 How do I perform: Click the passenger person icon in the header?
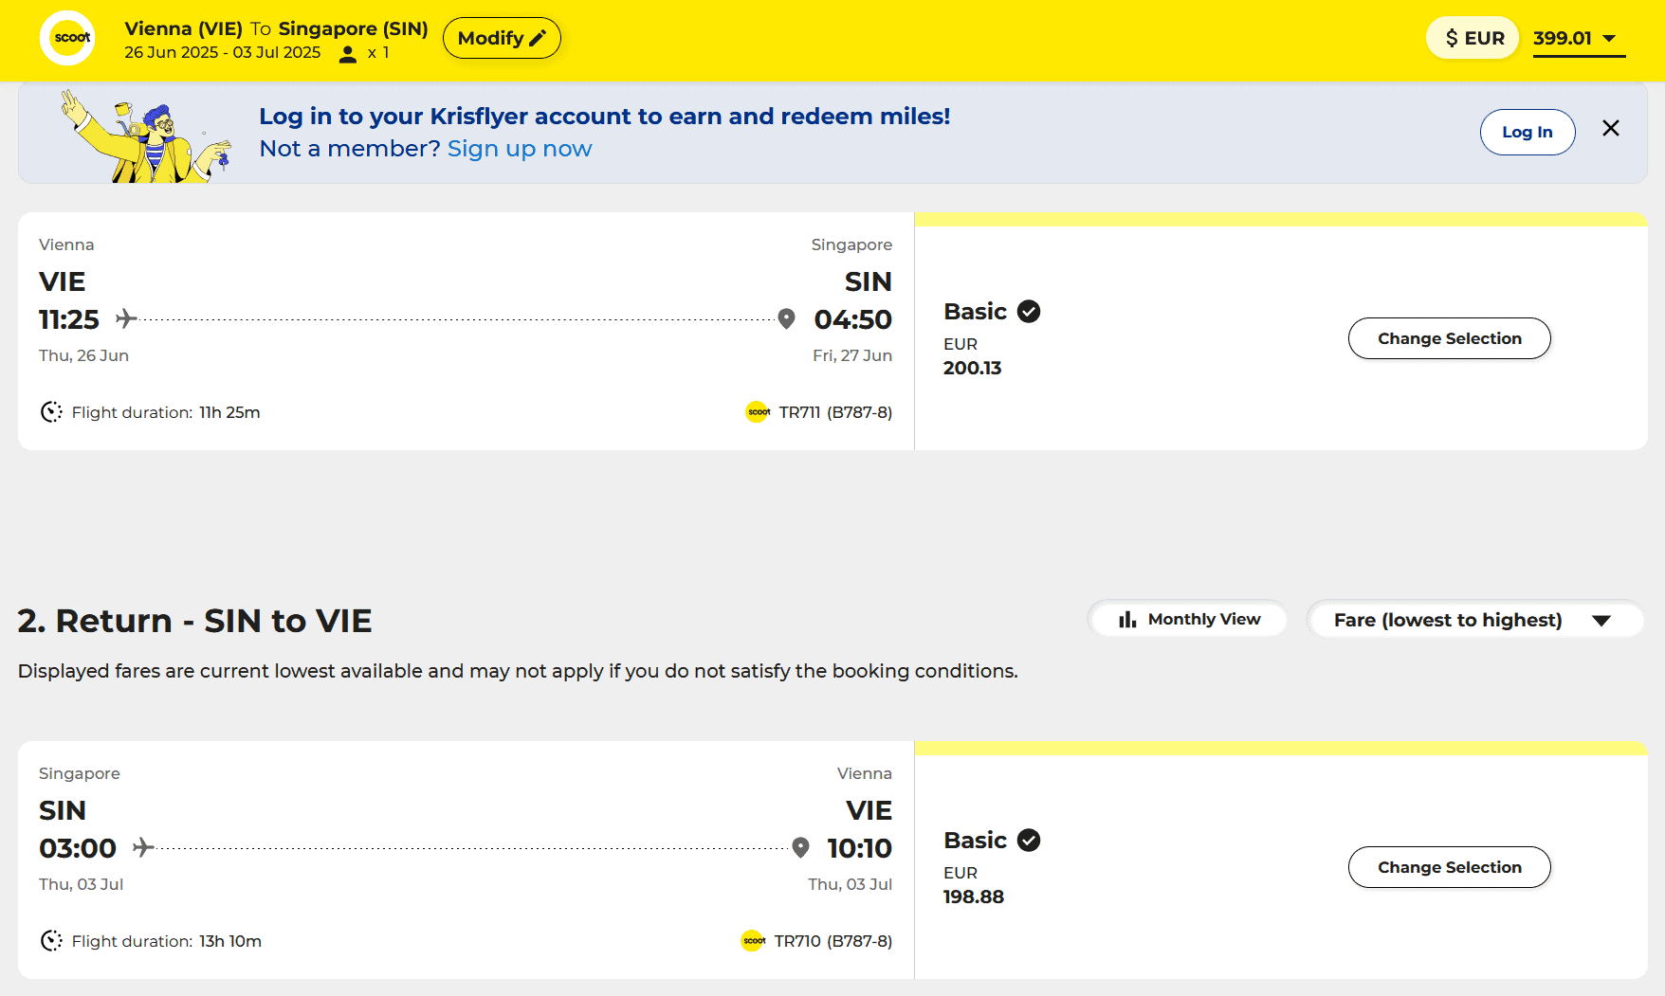pyautogui.click(x=348, y=54)
